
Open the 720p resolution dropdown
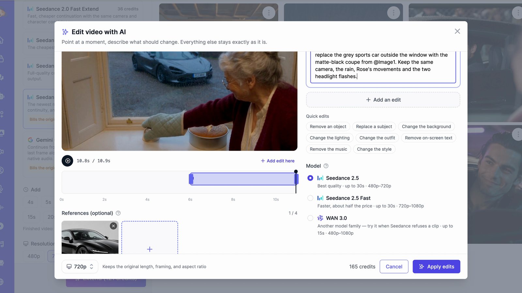[80, 267]
